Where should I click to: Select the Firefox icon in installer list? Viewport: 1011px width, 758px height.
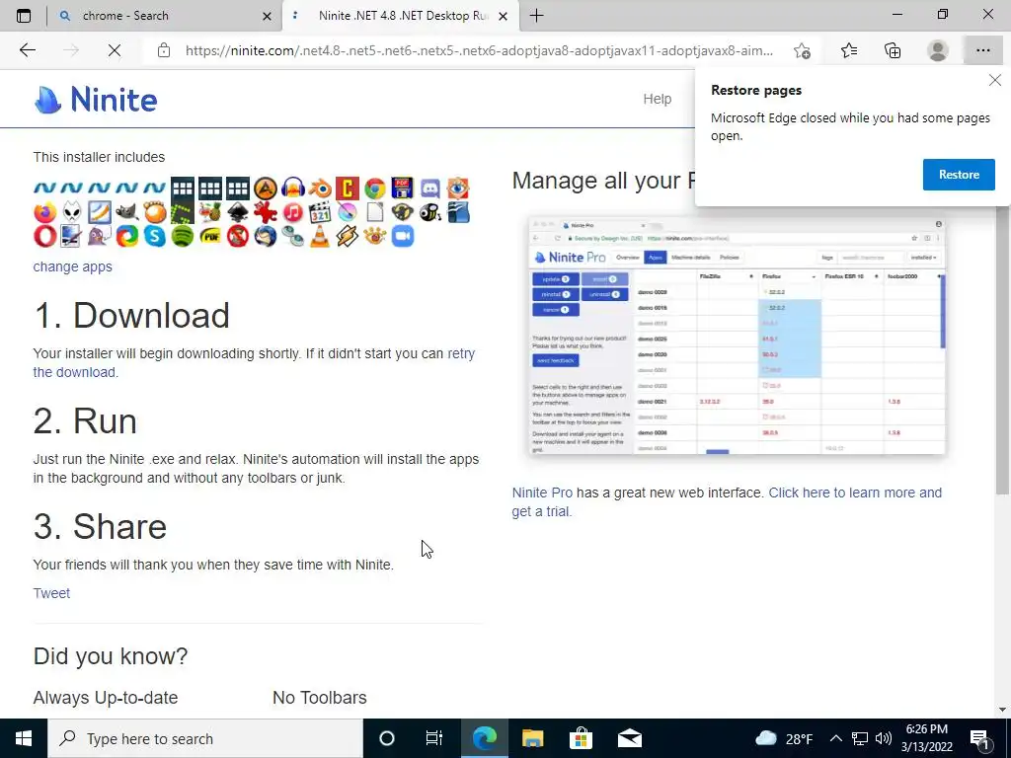(44, 212)
